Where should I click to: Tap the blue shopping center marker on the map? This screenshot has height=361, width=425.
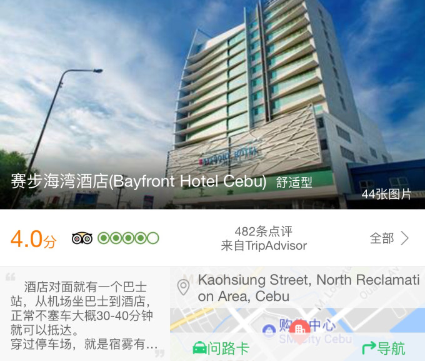point(269,330)
